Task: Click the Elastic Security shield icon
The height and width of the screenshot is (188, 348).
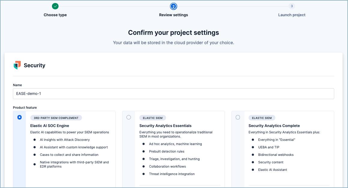Action: pyautogui.click(x=17, y=65)
